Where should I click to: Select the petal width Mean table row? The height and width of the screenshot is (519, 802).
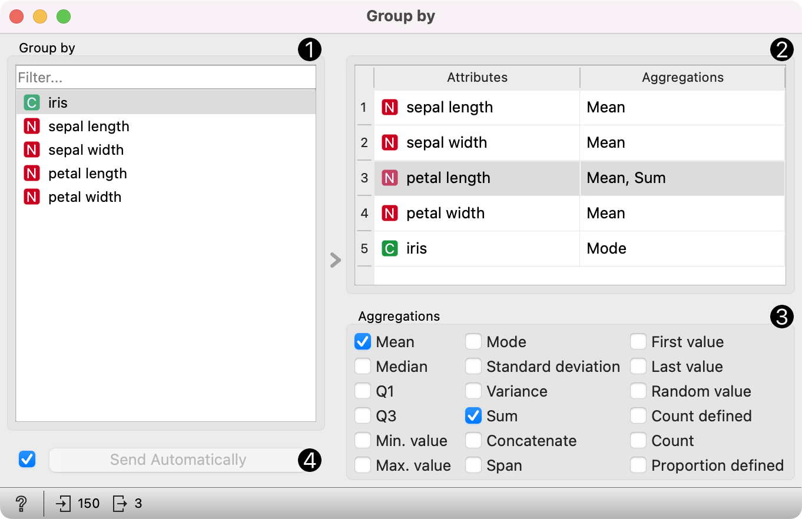[606, 214]
